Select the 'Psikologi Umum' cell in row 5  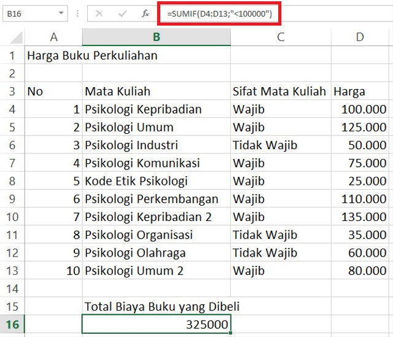(157, 127)
